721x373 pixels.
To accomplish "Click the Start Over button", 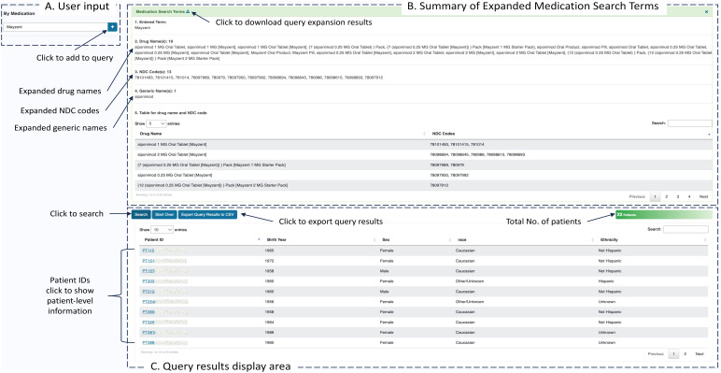I will click(x=163, y=215).
